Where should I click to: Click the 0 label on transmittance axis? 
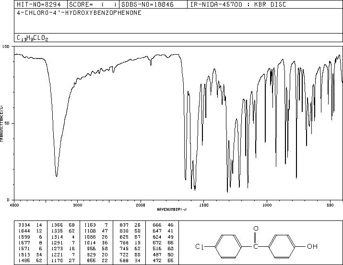(x=8, y=200)
